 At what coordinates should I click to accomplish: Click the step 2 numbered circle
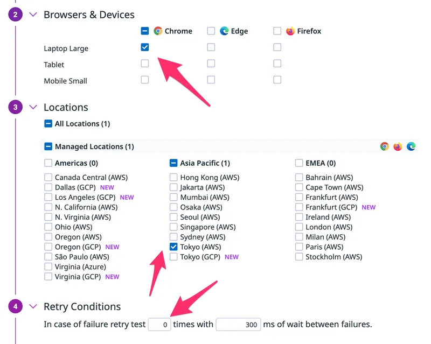point(16,15)
